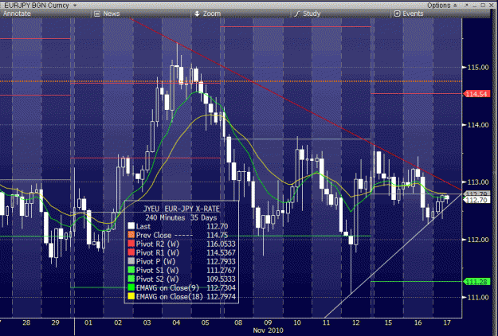Screen dimensions: 498x336
Task: Click date label 08 on time axis
Action: (x=238, y=322)
